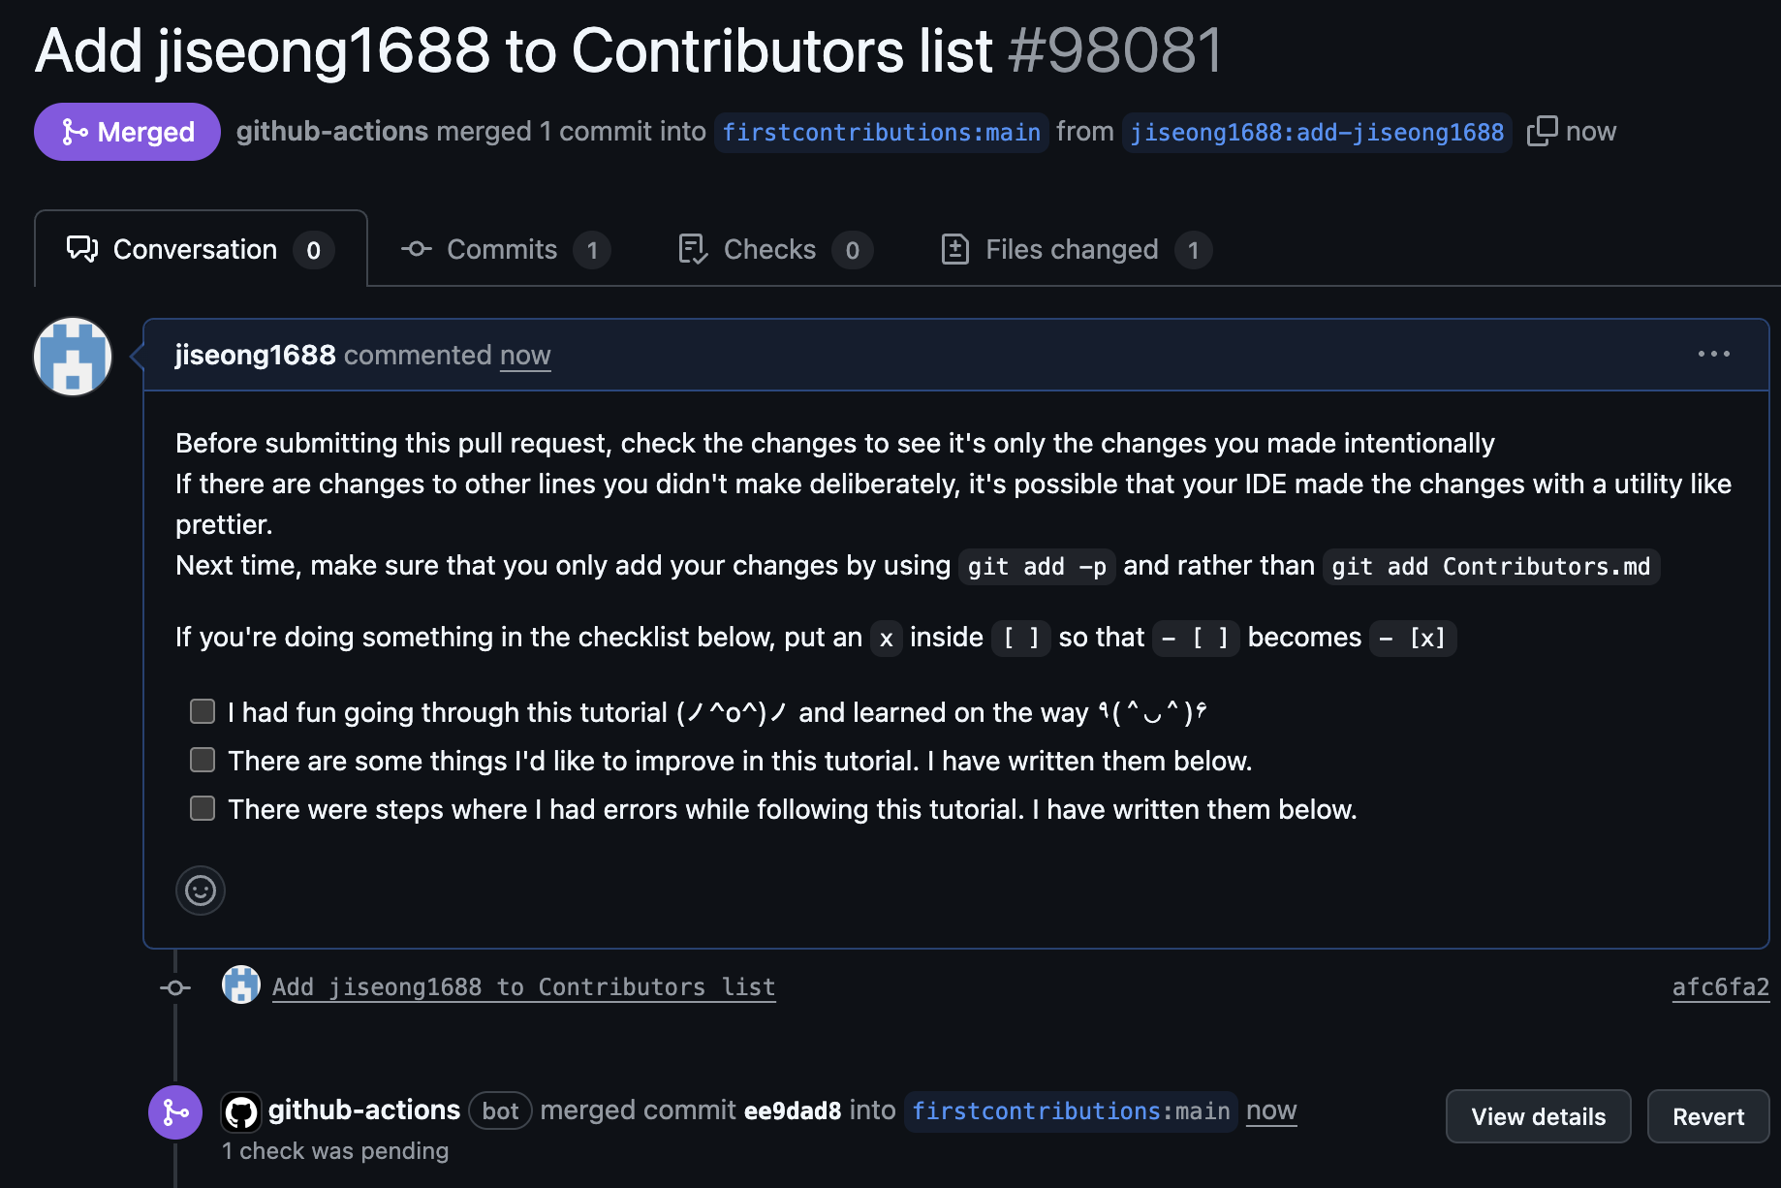Click the commit node timeline icon
This screenshot has height=1188, width=1781.
click(175, 987)
